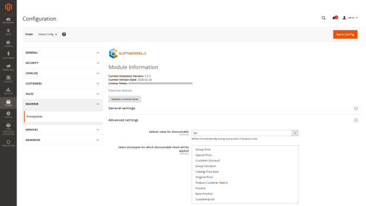Click the scope help question icon
366x206 pixels.
tap(64, 34)
